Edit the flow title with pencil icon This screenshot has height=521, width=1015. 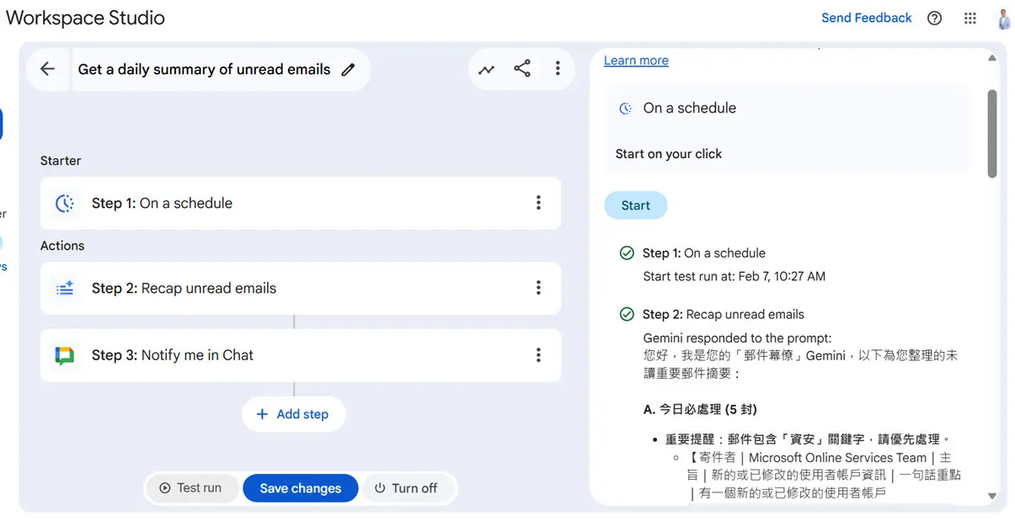point(348,70)
